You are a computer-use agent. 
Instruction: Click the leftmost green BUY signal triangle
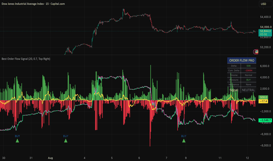[x=17, y=141]
